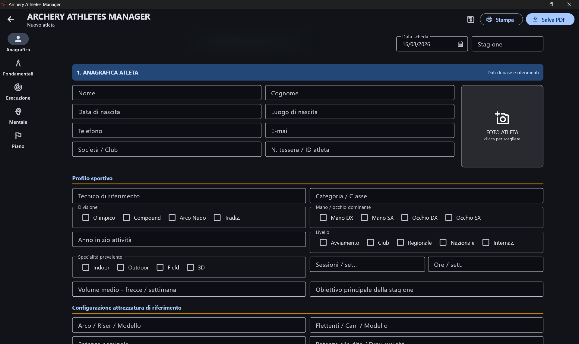Check the Olimpico division box
Viewport: 579px width, 344px height.
click(86, 218)
